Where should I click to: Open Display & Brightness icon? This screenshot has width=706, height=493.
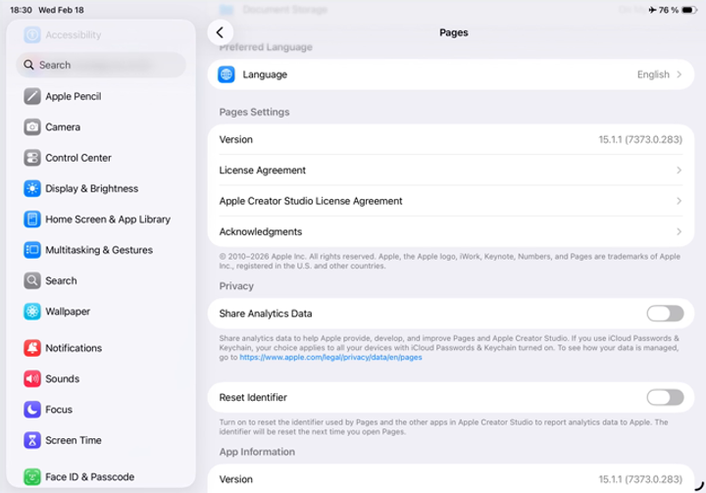point(32,188)
